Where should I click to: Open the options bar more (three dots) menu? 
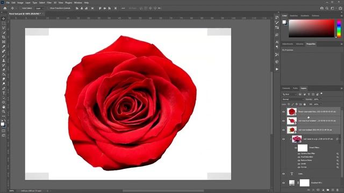click(123, 9)
